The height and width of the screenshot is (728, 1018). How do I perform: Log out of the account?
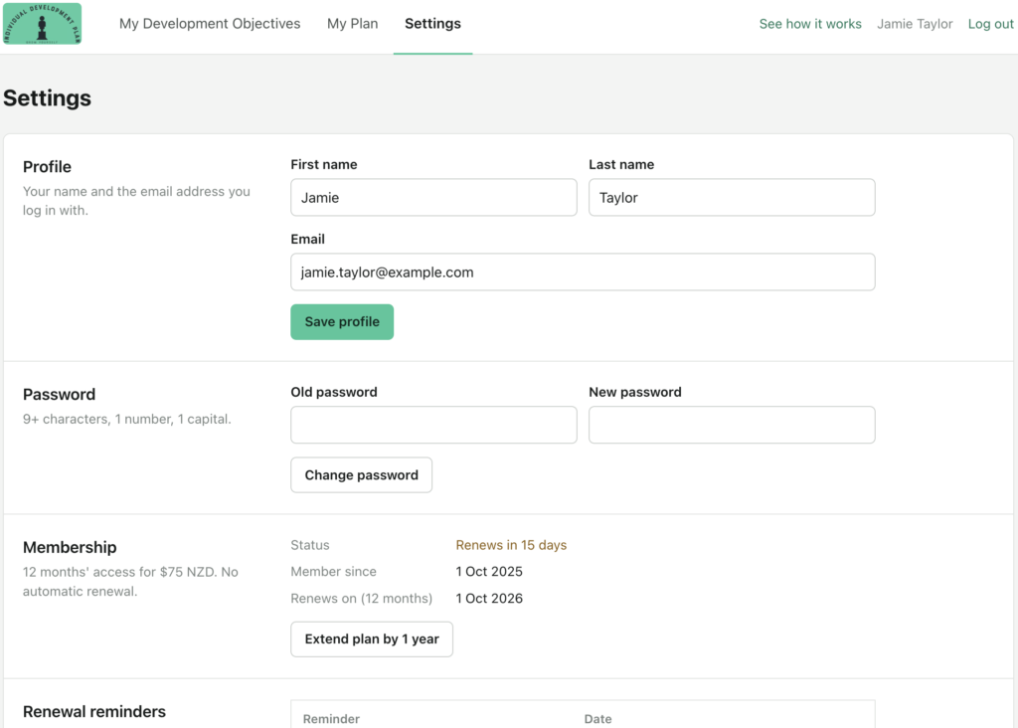point(990,24)
